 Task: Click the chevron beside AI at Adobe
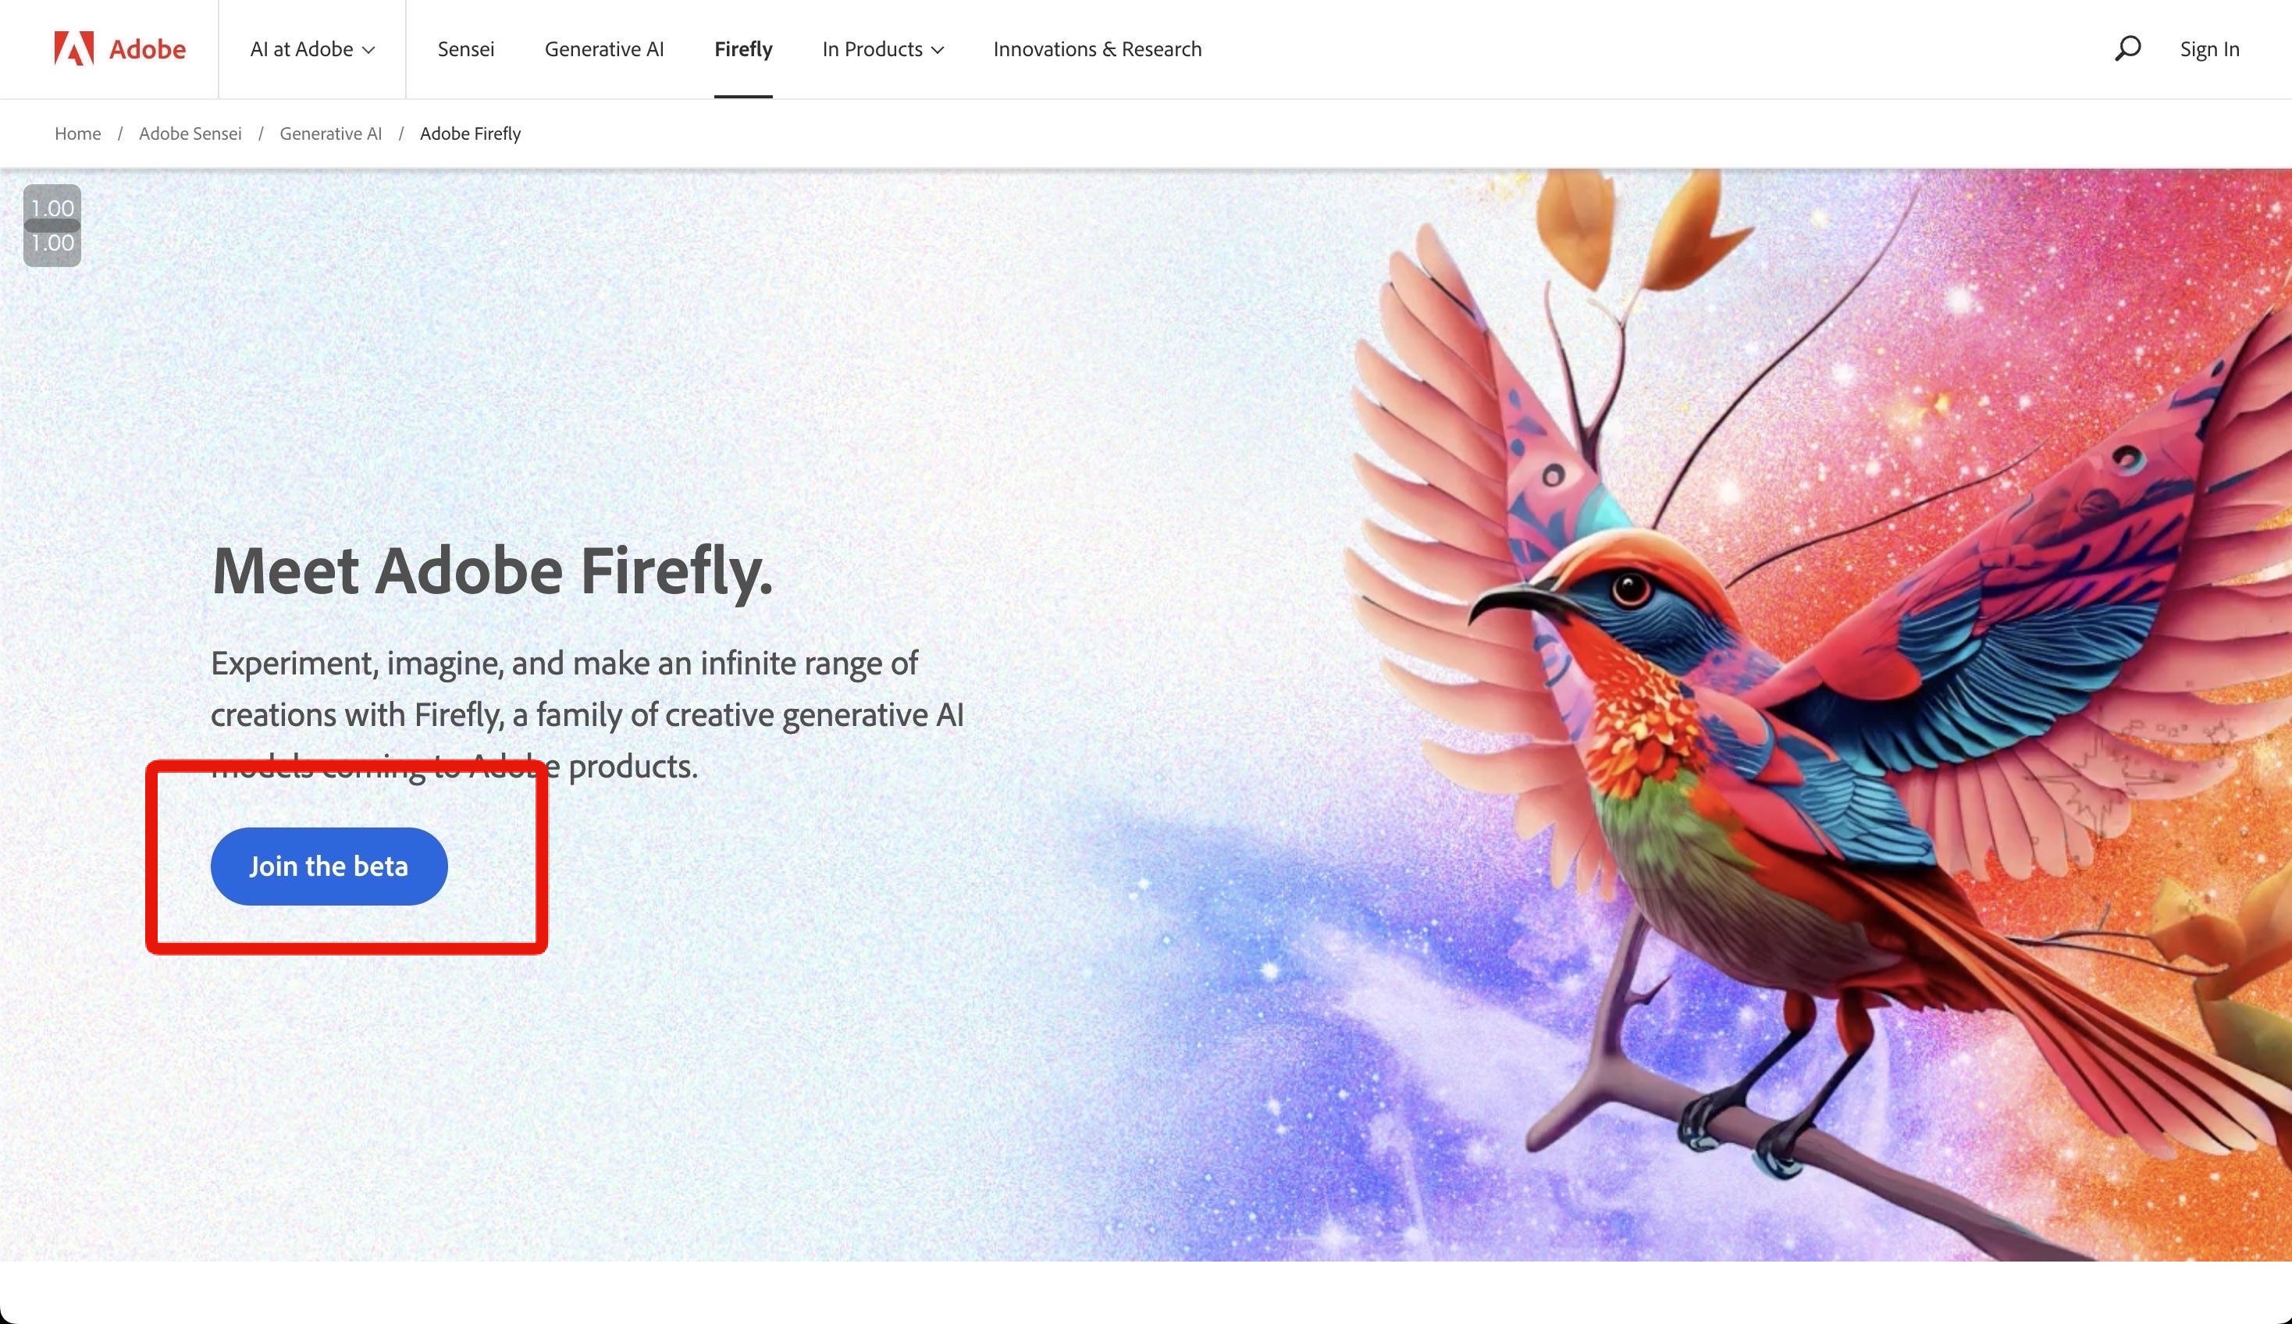[368, 51]
